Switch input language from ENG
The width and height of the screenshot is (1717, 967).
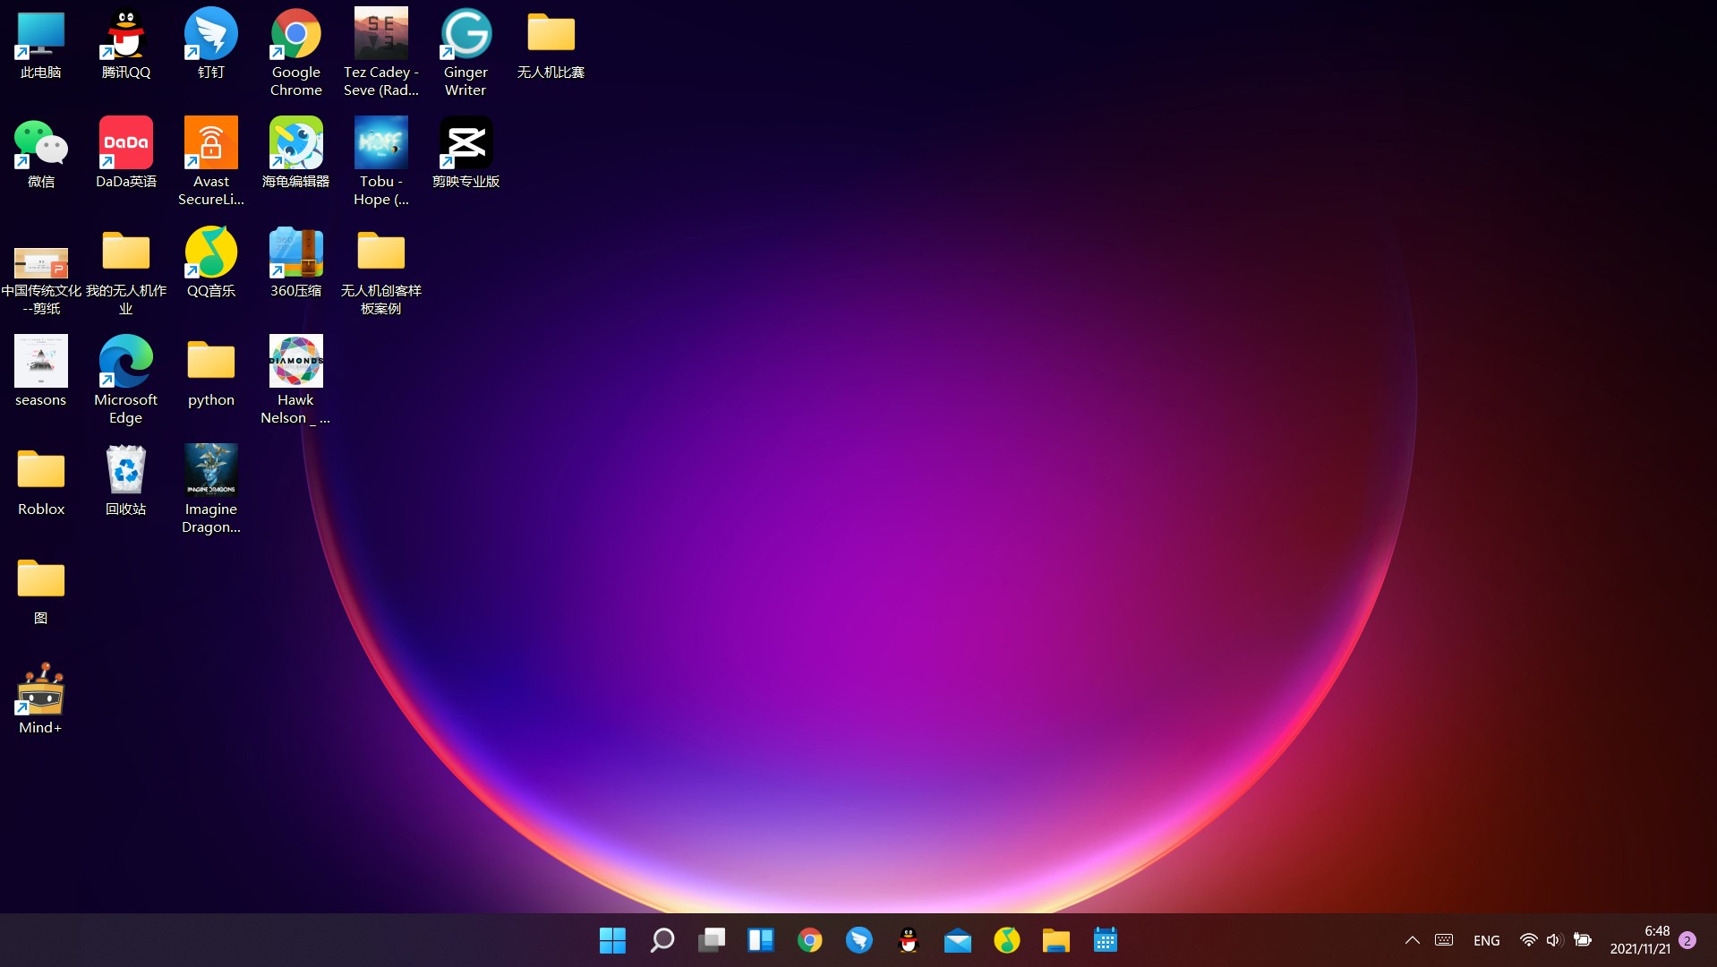point(1487,940)
